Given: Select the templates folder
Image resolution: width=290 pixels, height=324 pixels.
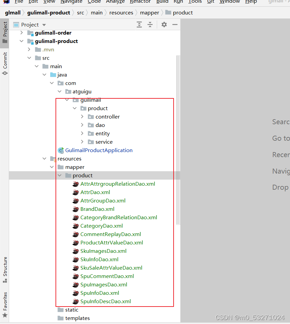Looking at the screenshot, I should (x=77, y=318).
